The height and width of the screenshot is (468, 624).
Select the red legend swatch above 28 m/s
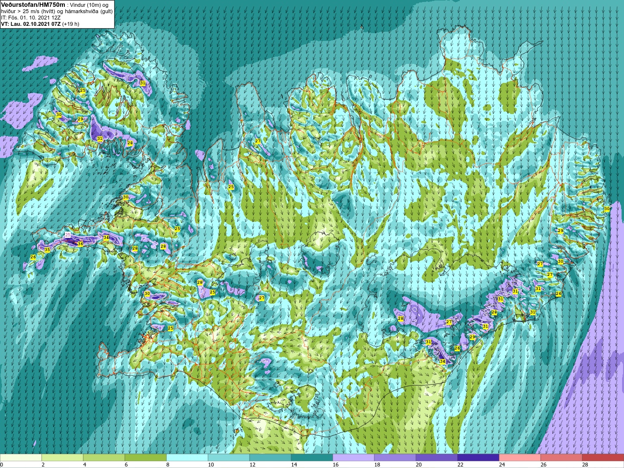[603, 458]
